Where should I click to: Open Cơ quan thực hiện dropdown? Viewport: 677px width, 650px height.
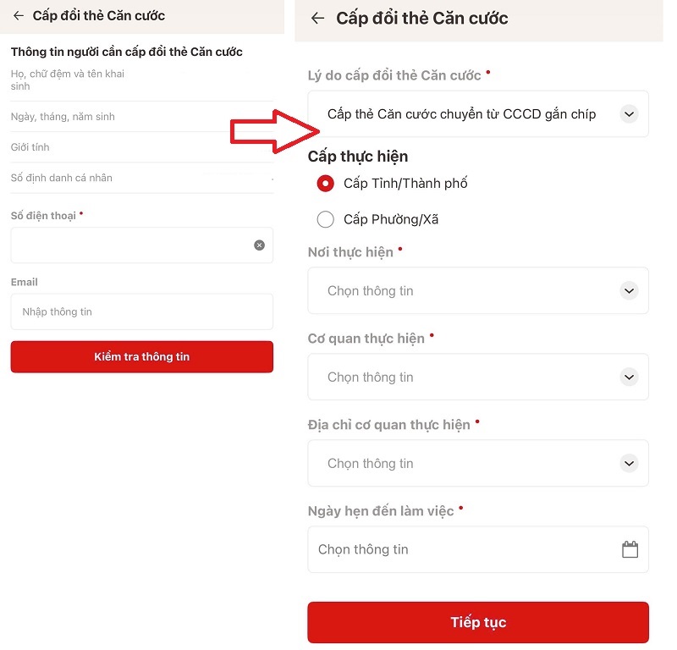[477, 377]
